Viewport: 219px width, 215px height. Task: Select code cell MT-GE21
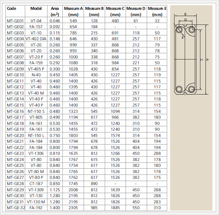click(15, 141)
